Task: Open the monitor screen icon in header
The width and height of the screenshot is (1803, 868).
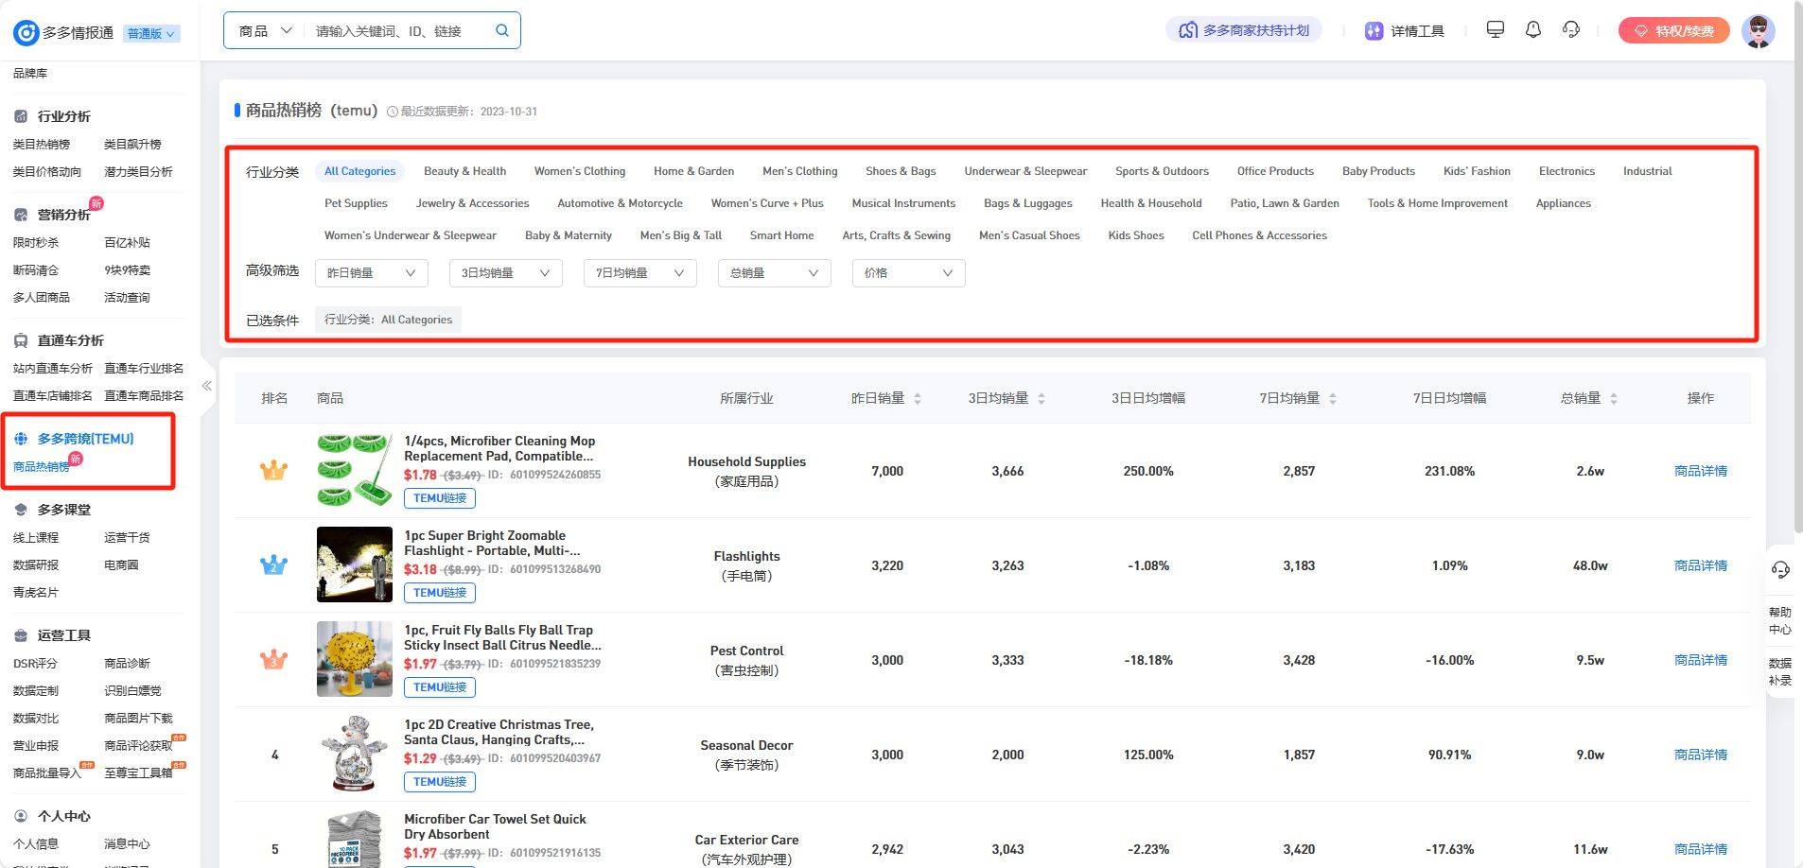Action: point(1495,29)
